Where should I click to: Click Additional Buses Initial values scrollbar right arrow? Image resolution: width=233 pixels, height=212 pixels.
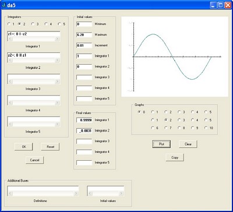point(121,193)
